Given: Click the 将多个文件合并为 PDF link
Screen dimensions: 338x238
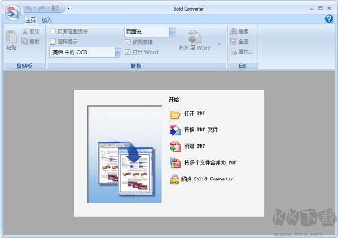Looking at the screenshot, I should pyautogui.click(x=210, y=162).
